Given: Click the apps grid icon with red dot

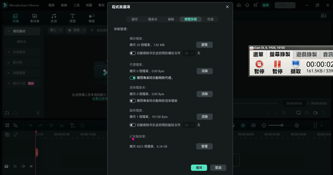Looking at the screenshot, I should tap(255, 5).
